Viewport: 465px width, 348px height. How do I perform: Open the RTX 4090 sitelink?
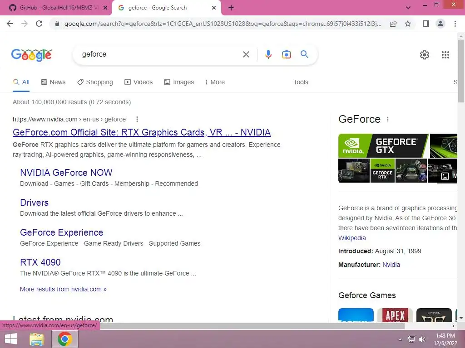(40, 262)
